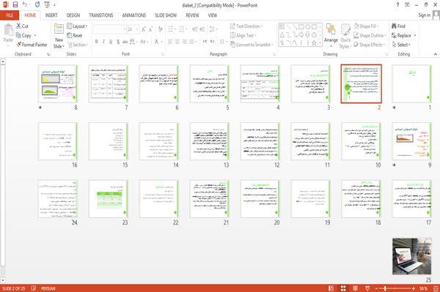Screen dimensions: 440x292
Task: Toggle Bold formatting
Action: (x=97, y=42)
